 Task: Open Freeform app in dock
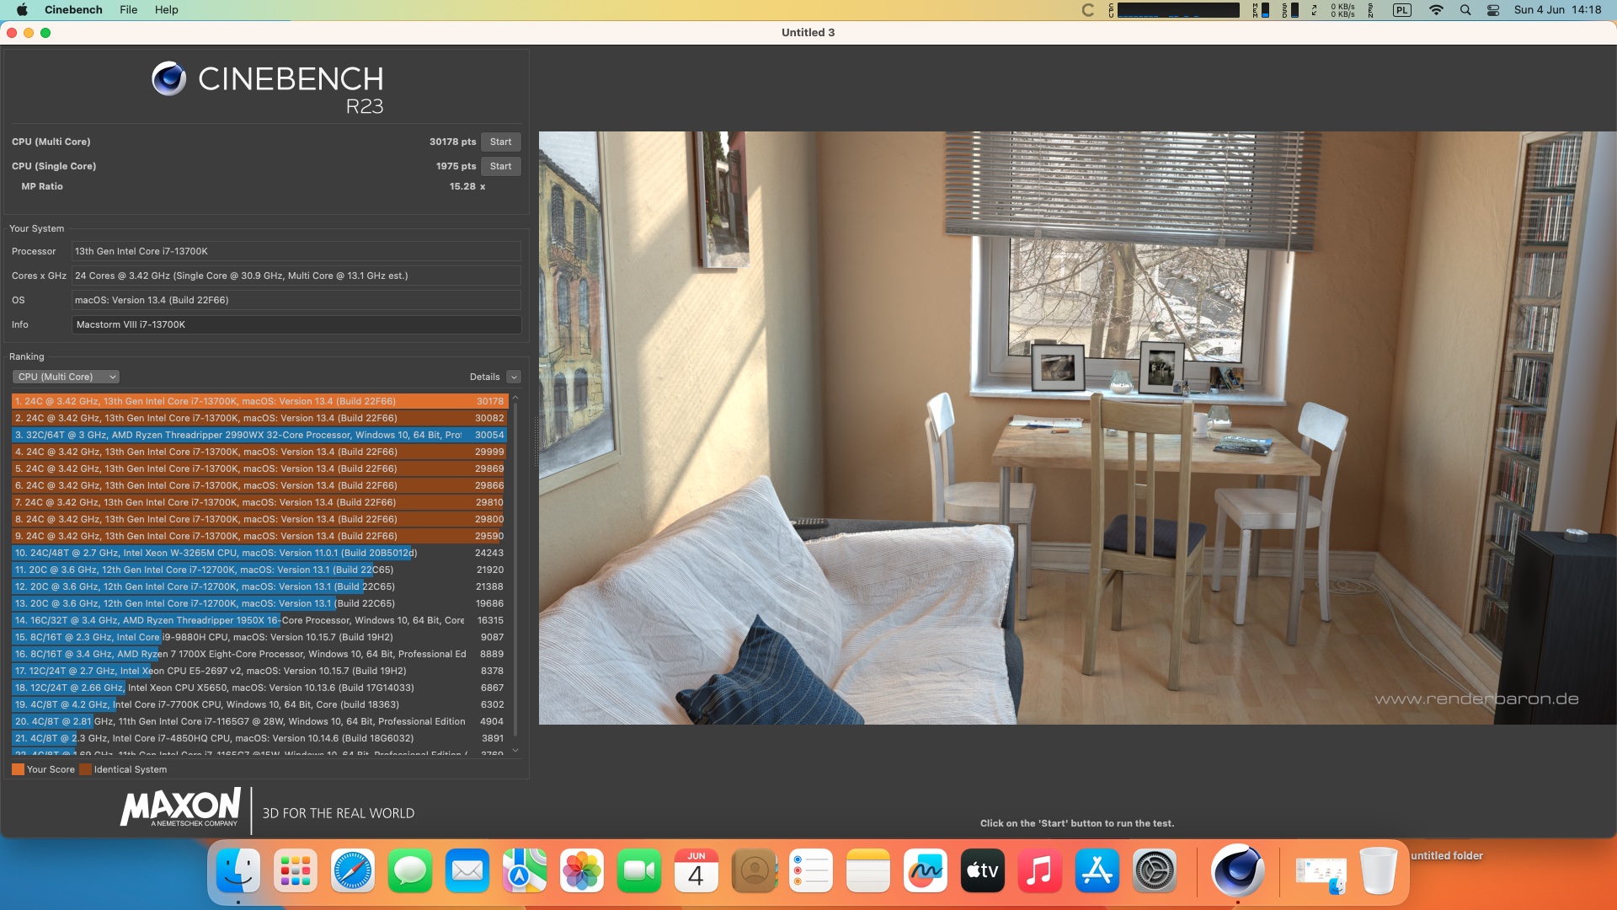pos(925,870)
